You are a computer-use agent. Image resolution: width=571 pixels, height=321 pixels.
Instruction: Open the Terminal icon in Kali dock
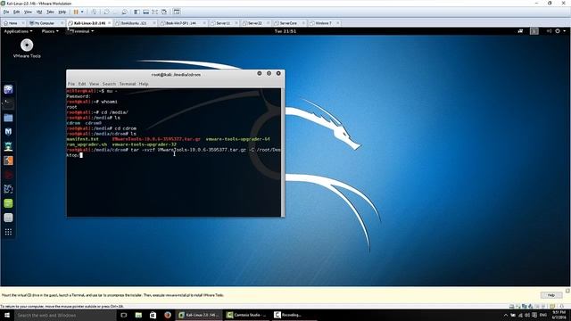click(8, 103)
